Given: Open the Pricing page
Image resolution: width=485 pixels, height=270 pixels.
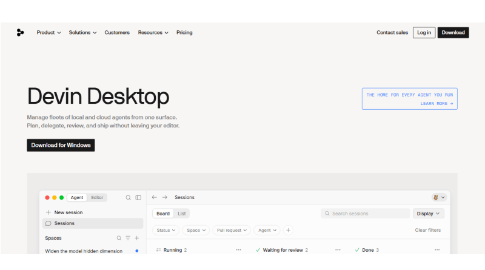Looking at the screenshot, I should coord(184,33).
